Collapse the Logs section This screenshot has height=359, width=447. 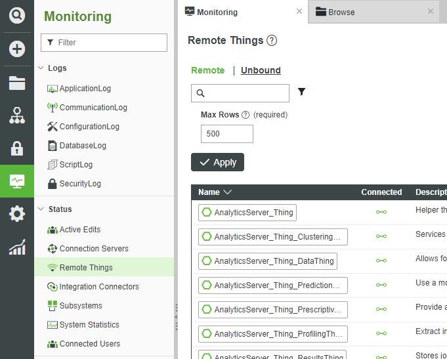click(x=41, y=68)
